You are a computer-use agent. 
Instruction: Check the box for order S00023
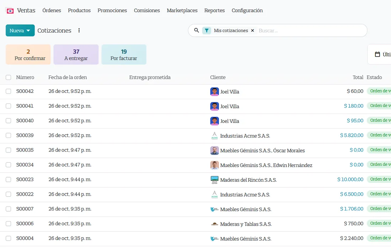coord(9,179)
